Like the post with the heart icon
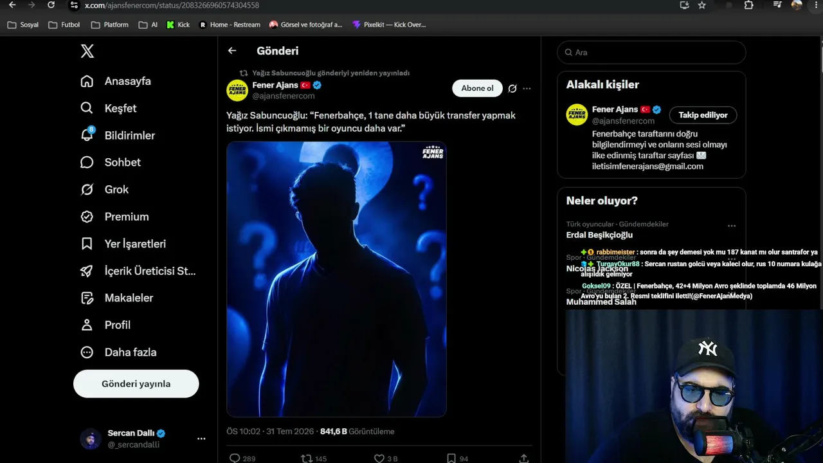823x463 pixels. (x=379, y=458)
